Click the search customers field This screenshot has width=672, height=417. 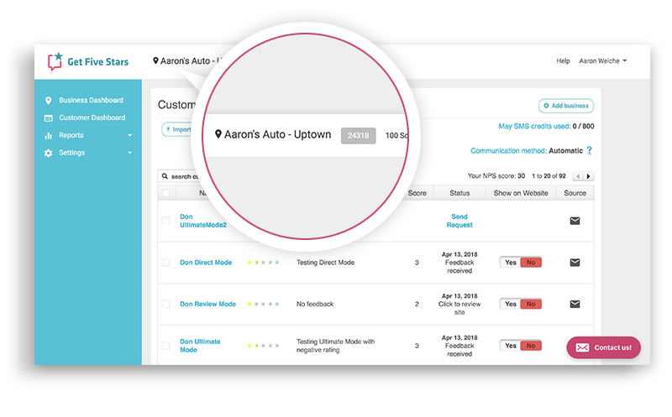pyautogui.click(x=181, y=176)
